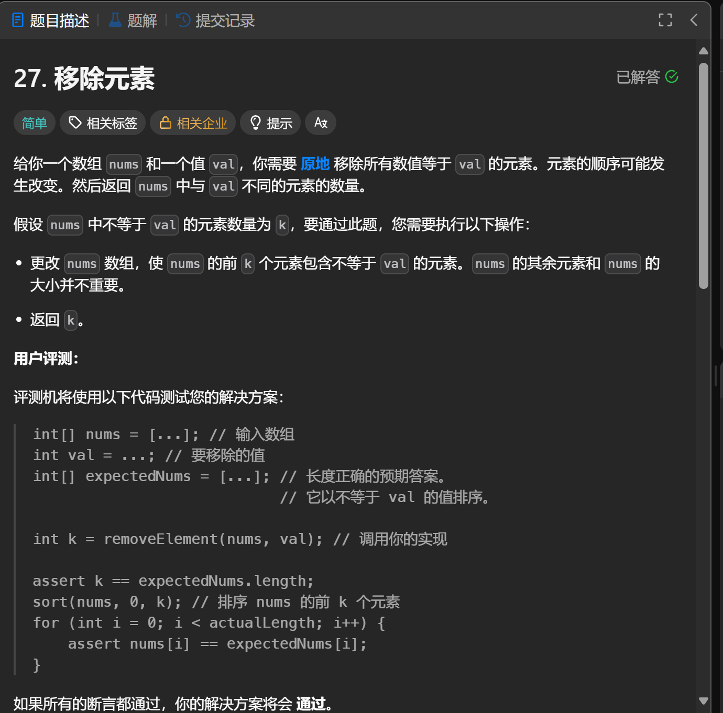Click the green solved checkmark icon

click(672, 77)
